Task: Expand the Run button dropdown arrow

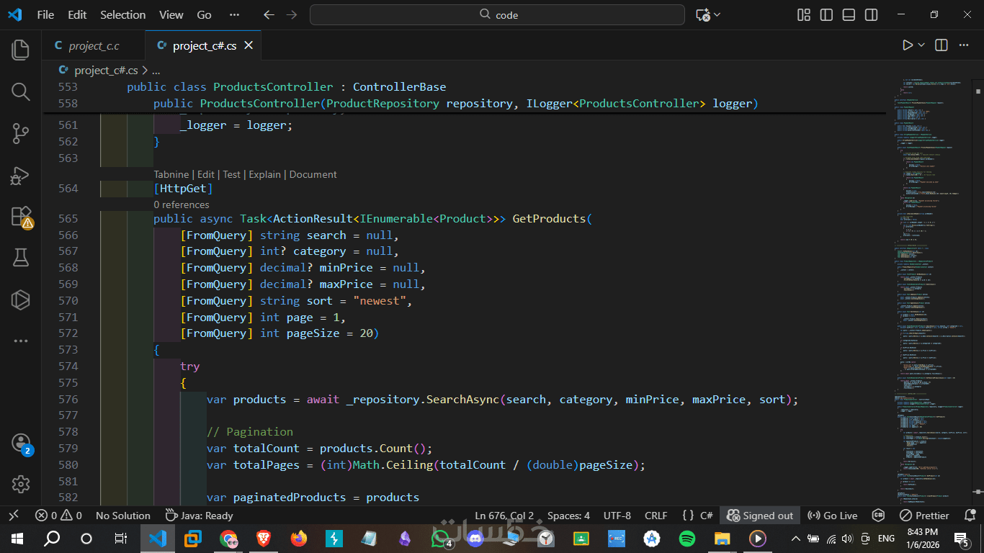Action: (921, 45)
